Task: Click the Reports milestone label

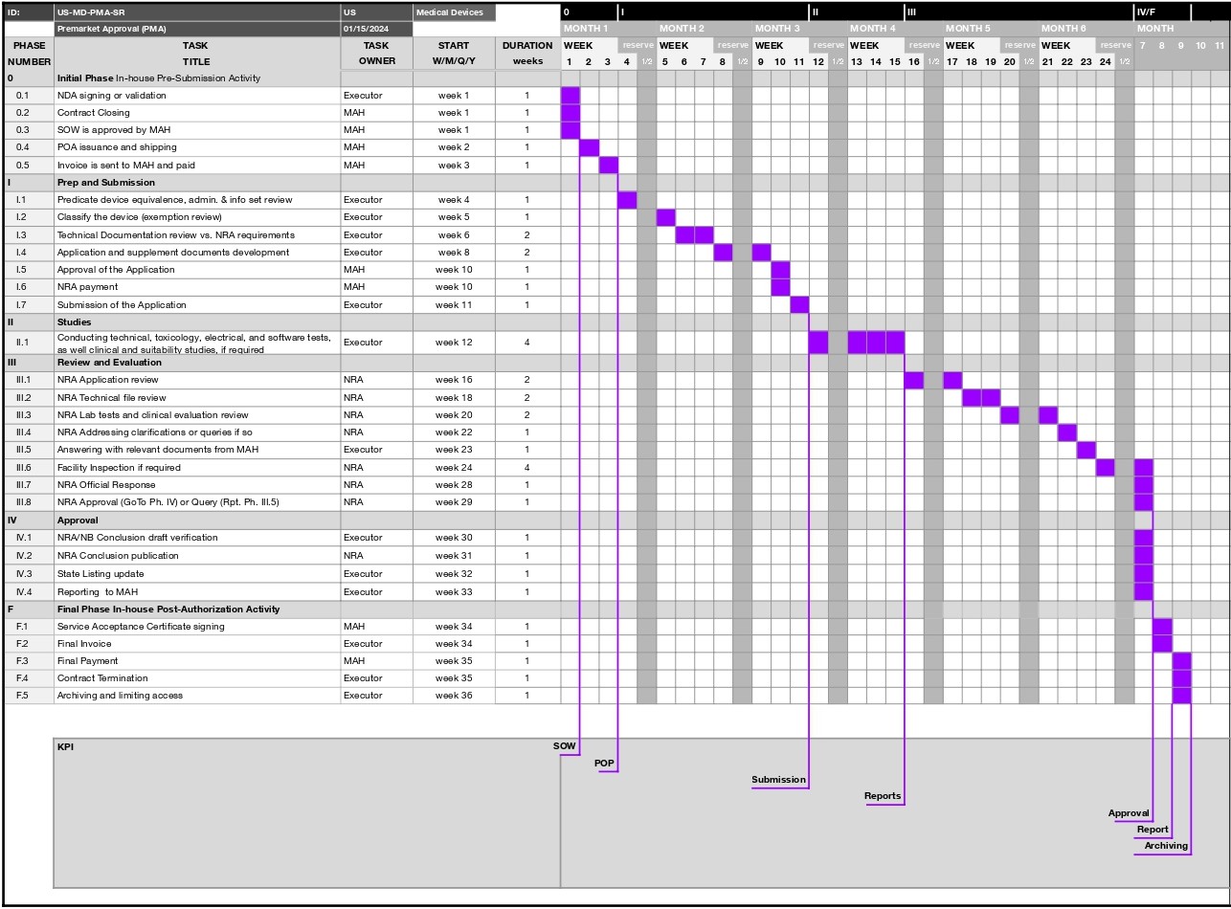Action: click(x=883, y=795)
